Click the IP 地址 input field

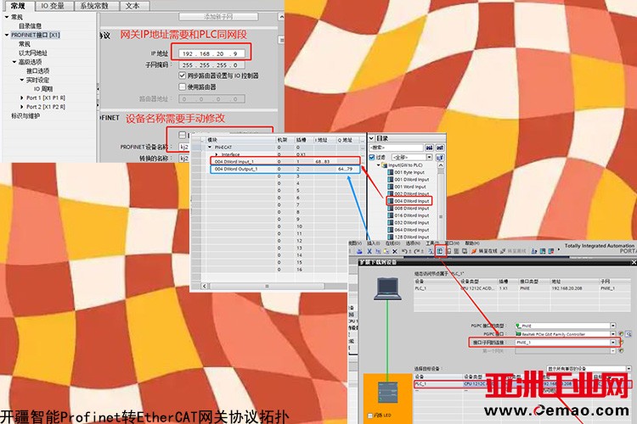pos(212,53)
